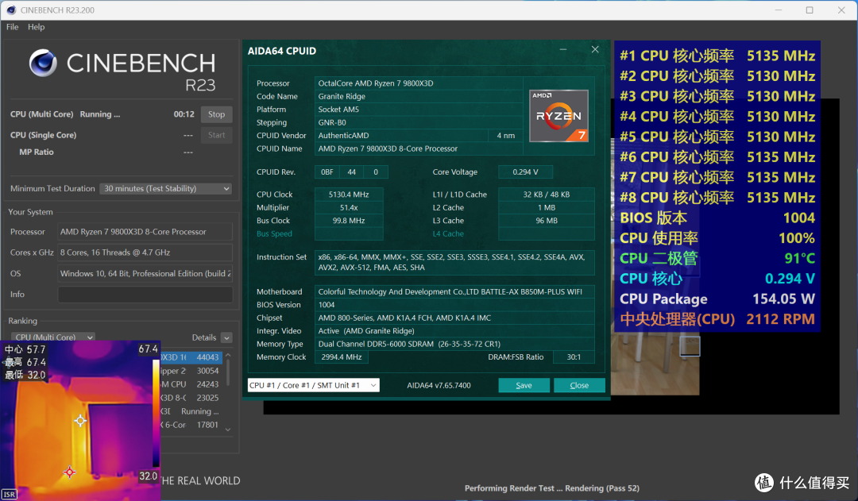Click the Close button in AIDA64 CPUID

pos(579,386)
